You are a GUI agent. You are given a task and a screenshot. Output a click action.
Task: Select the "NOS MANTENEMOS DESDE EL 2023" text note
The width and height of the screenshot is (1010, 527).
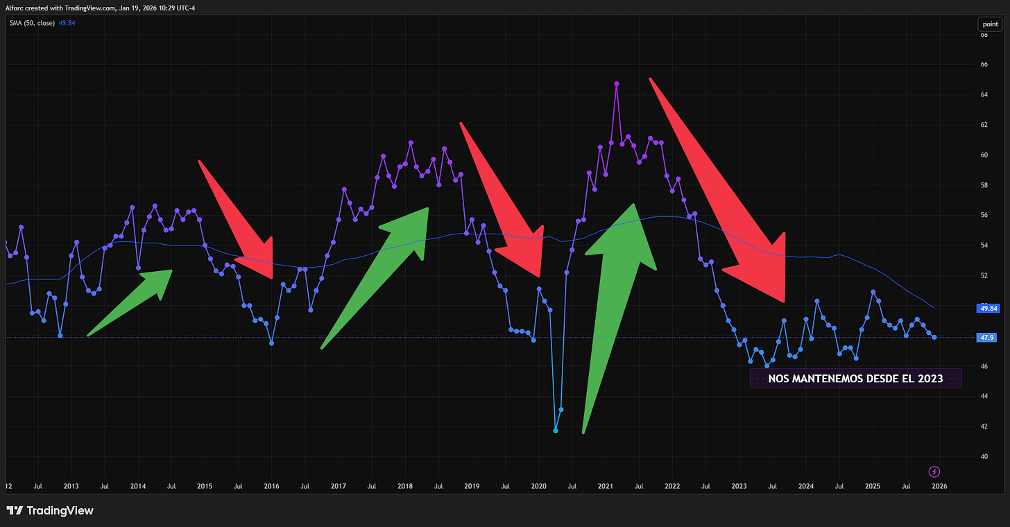tap(855, 379)
